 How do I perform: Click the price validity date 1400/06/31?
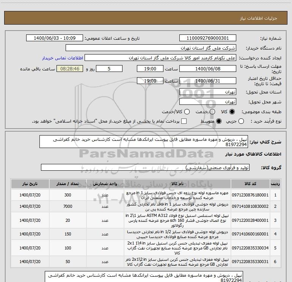[x=208, y=81]
